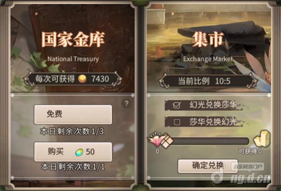The height and width of the screenshot is (191, 281).
Task: Click the pink flower icon at slider start
Action: [155, 140]
